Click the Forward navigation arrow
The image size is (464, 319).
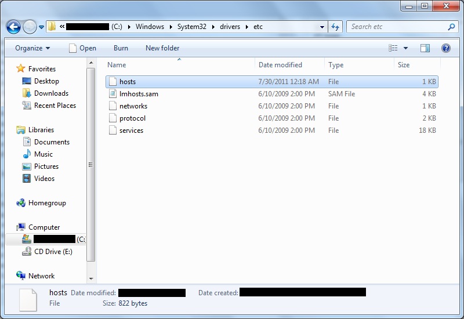click(x=30, y=27)
